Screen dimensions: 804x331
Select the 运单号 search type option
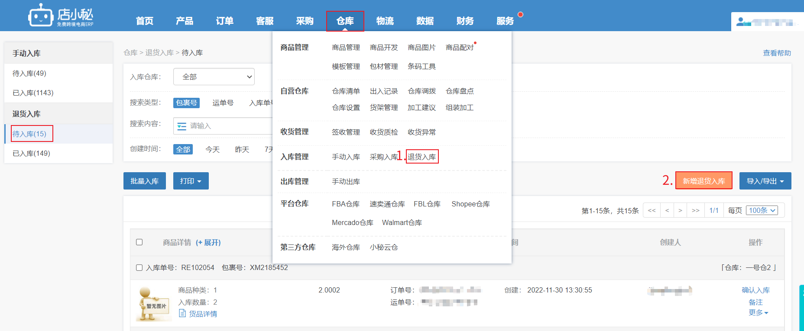(x=223, y=103)
